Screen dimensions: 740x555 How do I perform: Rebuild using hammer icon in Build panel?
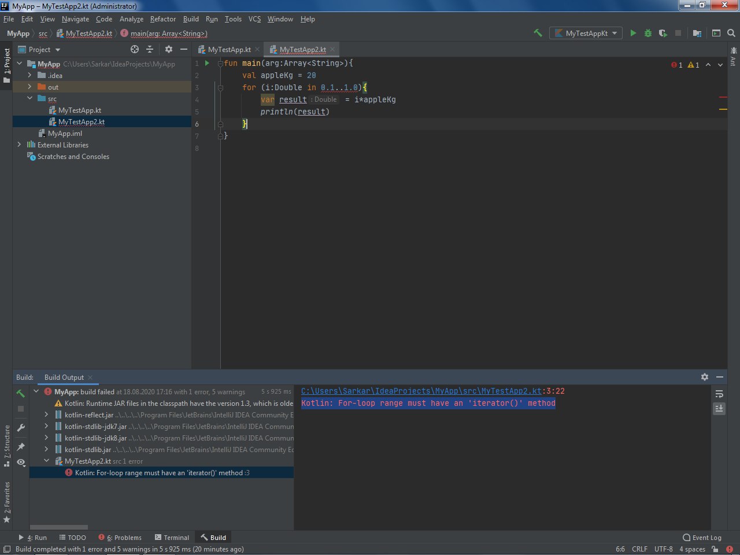point(21,393)
